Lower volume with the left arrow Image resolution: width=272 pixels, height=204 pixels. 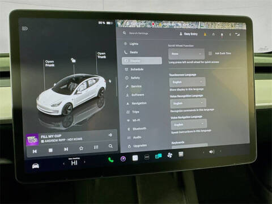[x=203, y=152]
